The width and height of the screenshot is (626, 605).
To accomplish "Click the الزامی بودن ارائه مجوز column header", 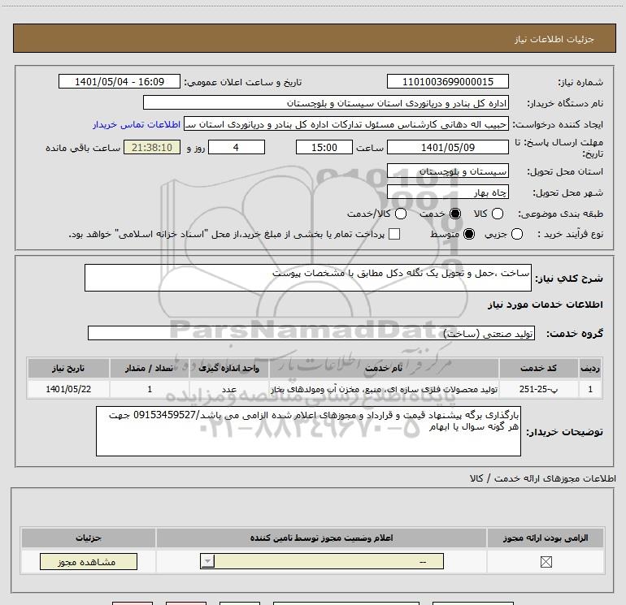I will [x=546, y=538].
